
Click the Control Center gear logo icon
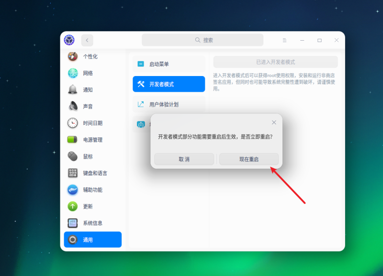click(x=69, y=40)
